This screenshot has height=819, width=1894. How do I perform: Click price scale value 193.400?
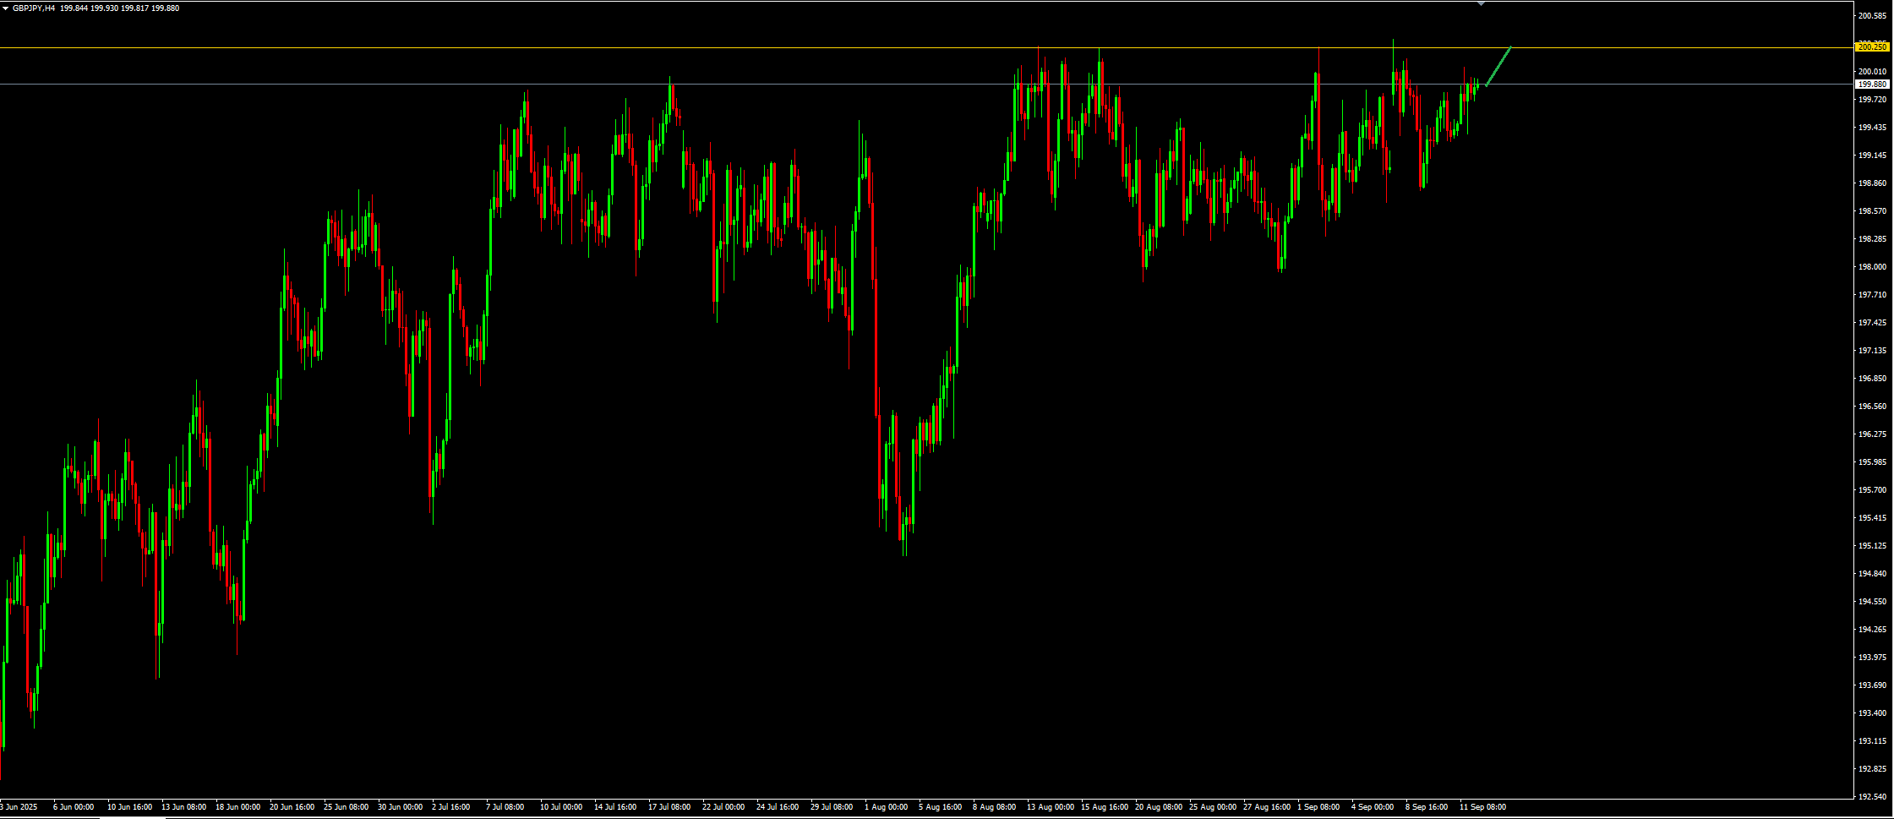click(1872, 713)
